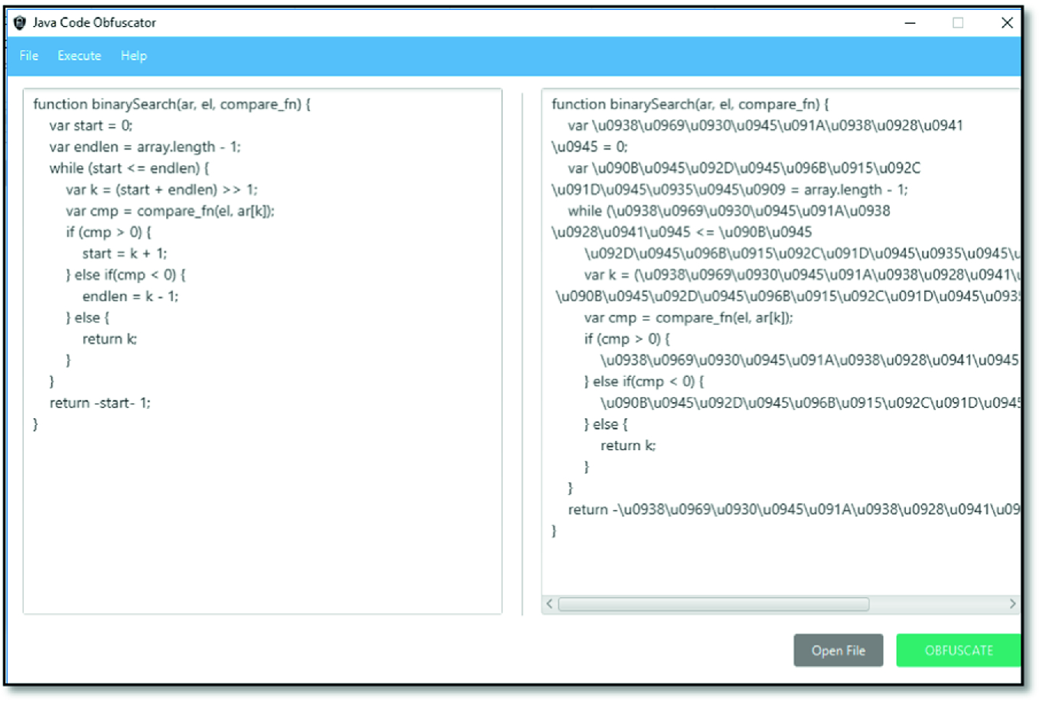1039x701 pixels.
Task: Close the Java Code Obfuscator window
Action: point(1007,23)
